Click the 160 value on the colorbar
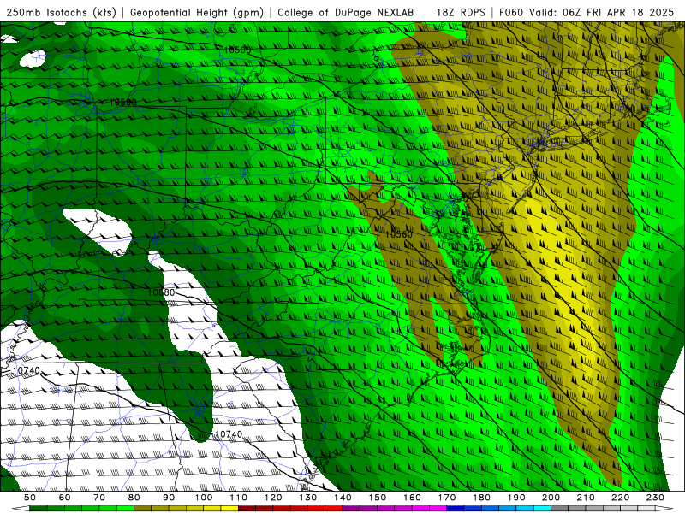Viewport: 685px width, 513px height. click(412, 498)
